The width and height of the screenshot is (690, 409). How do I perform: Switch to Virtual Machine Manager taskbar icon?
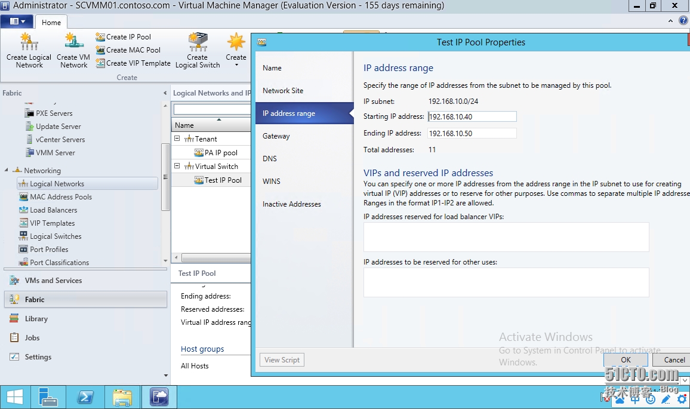coord(159,398)
